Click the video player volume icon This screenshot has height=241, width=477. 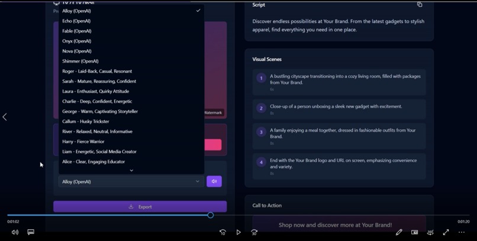[15, 232]
